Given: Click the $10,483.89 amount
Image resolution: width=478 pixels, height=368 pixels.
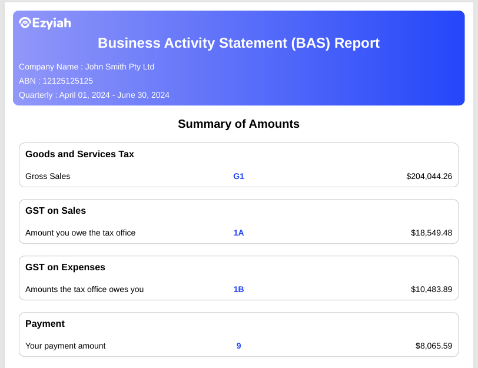Looking at the screenshot, I should 431,289.
